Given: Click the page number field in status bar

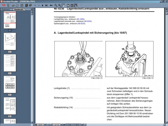Looking at the screenshot, I should pyautogui.click(x=56, y=125).
